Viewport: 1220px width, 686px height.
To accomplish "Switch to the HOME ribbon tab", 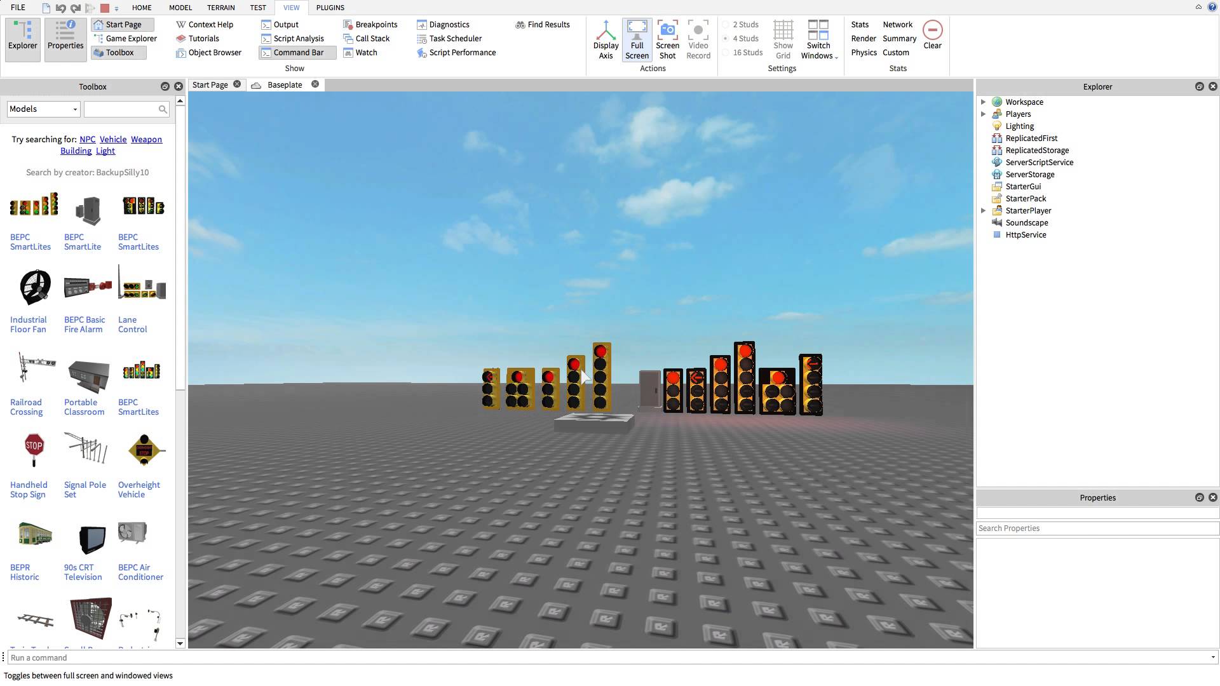I will point(142,8).
